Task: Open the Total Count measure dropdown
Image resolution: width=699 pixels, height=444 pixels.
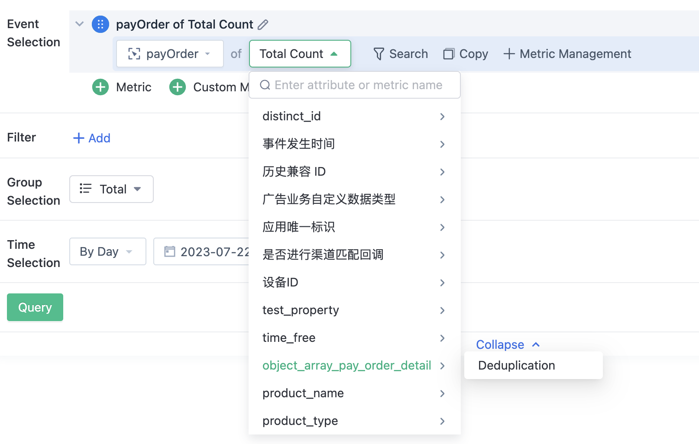Action: 300,54
